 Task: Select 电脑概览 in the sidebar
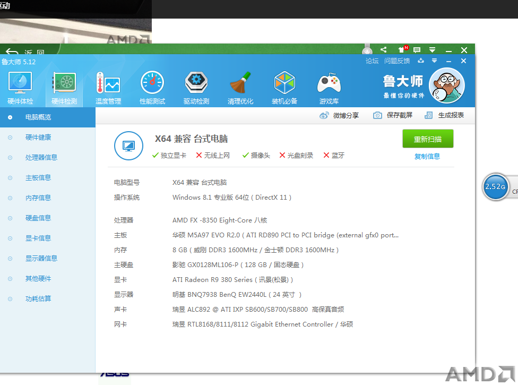click(x=48, y=117)
